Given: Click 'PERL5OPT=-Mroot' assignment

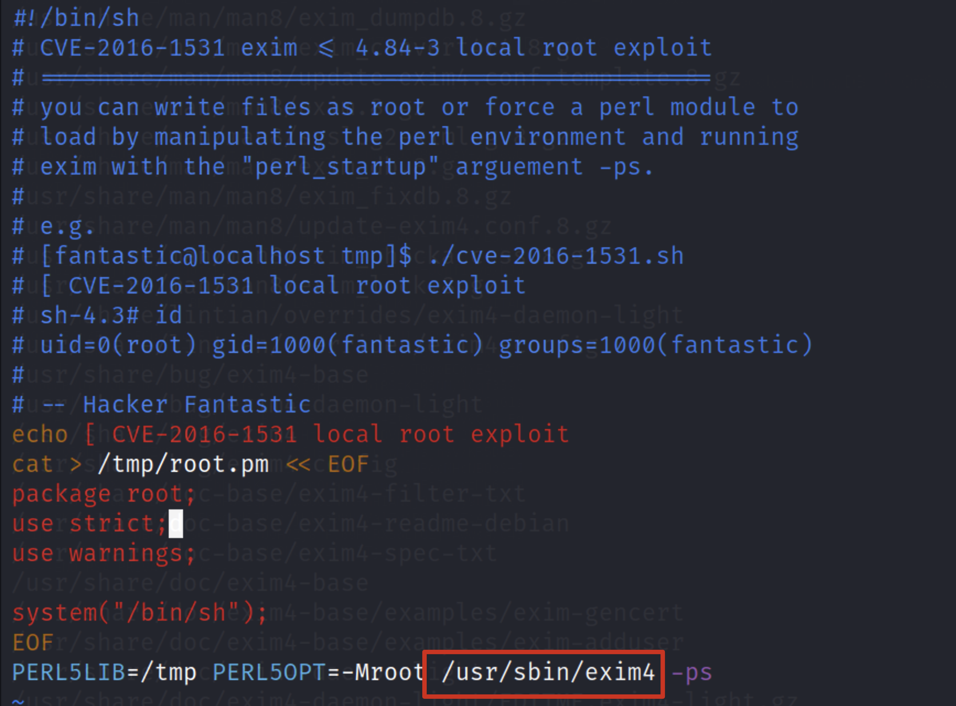Looking at the screenshot, I should (319, 672).
